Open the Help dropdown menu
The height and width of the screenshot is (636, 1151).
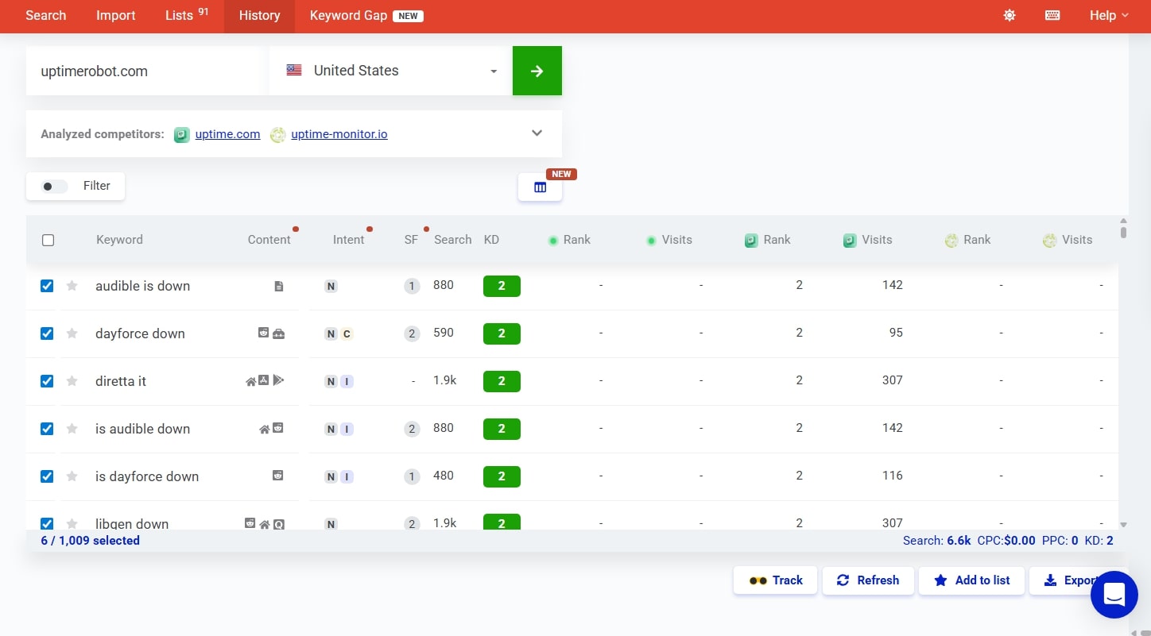point(1107,15)
